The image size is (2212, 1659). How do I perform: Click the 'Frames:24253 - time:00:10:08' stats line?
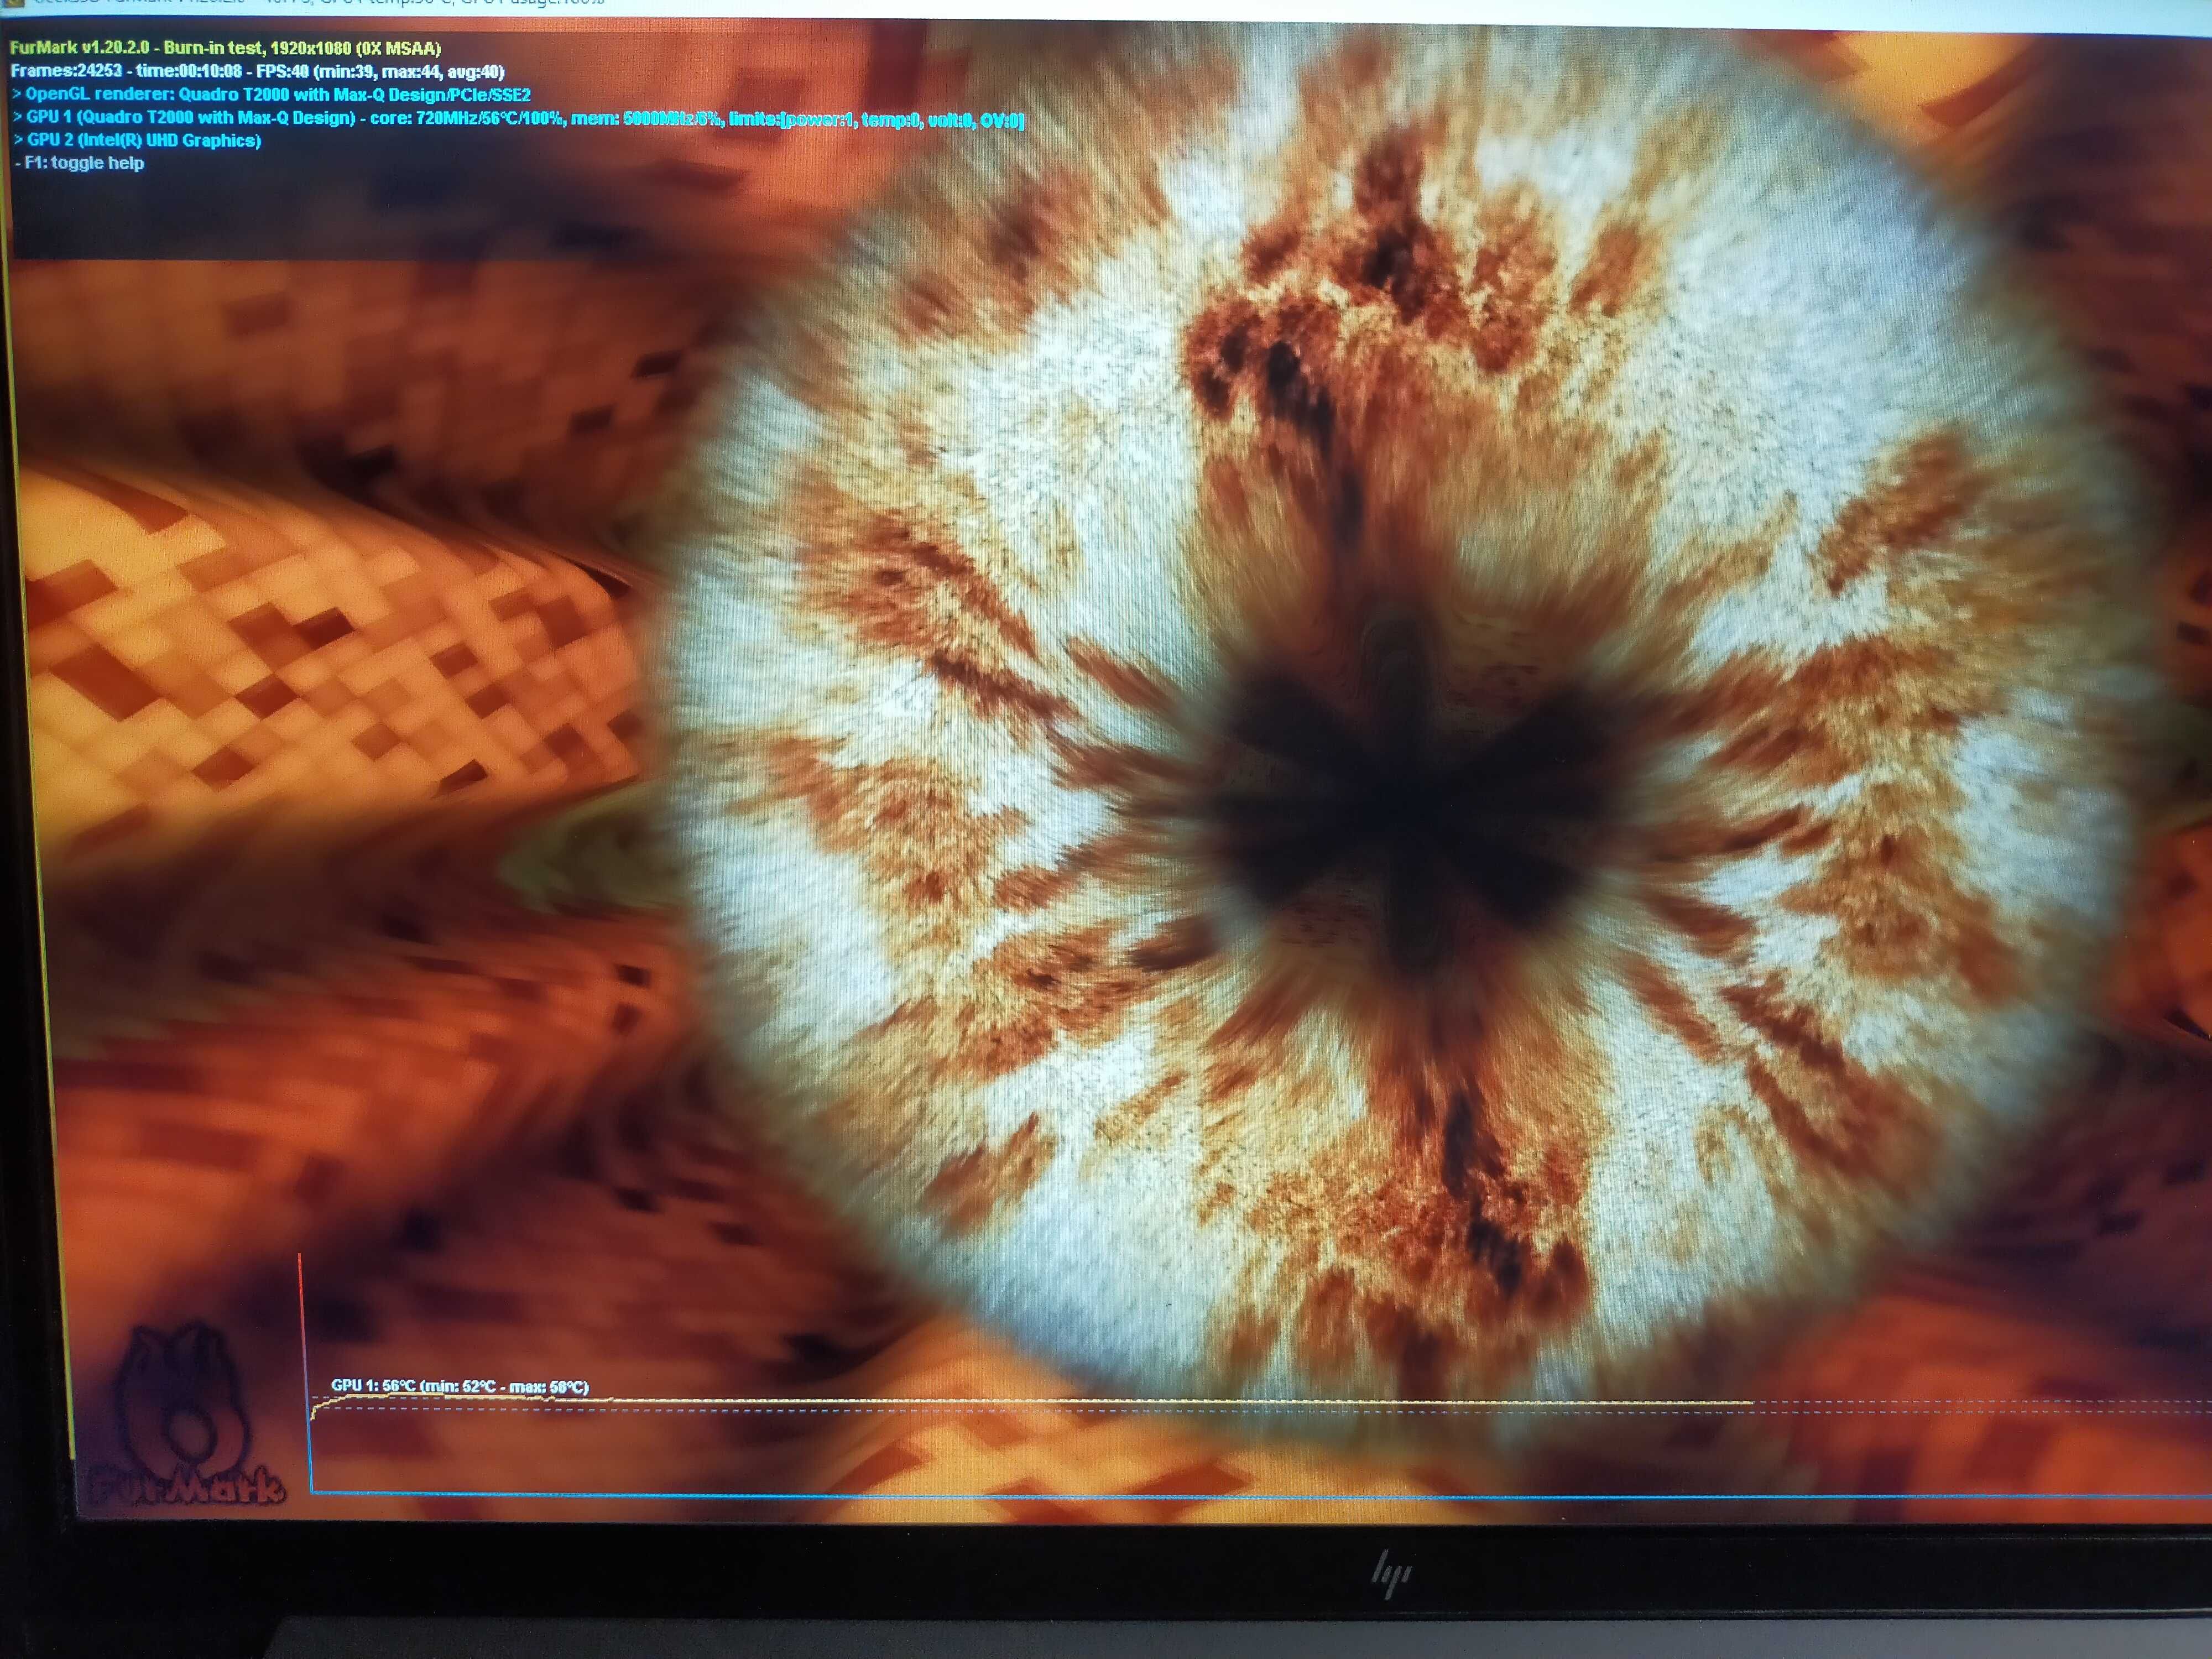click(x=257, y=71)
